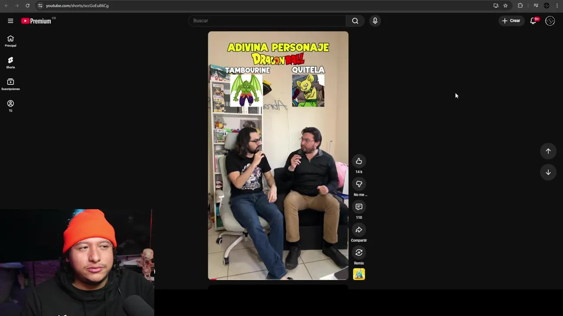Image resolution: width=563 pixels, height=316 pixels.
Task: Dislike the short with thumbs down
Action: [x=359, y=184]
